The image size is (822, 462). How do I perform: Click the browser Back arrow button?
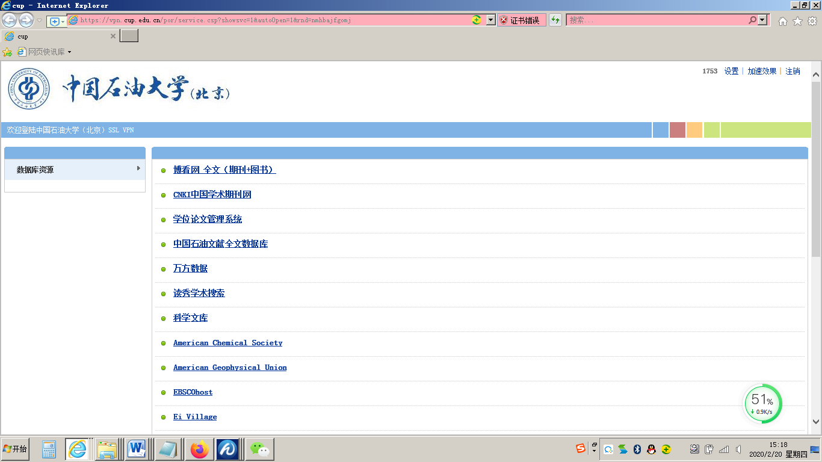tap(10, 20)
